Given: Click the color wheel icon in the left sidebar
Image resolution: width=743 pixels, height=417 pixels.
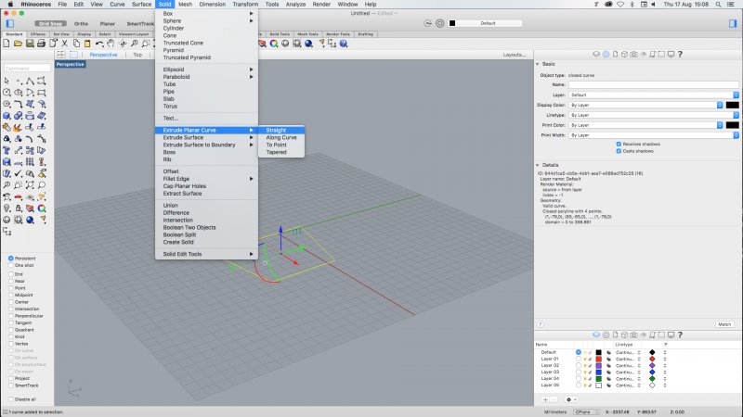Looking at the screenshot, I should tap(42, 208).
